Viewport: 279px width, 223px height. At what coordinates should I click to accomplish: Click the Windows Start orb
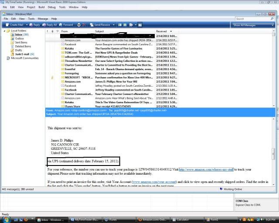click(x=6, y=220)
